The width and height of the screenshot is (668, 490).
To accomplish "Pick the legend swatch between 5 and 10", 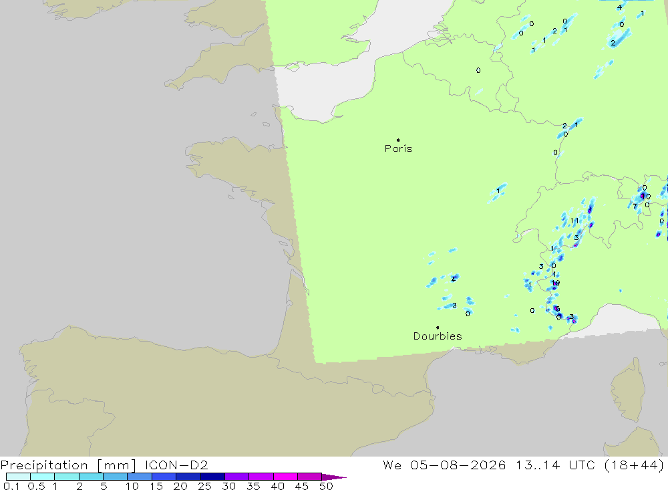I will pos(116,477).
